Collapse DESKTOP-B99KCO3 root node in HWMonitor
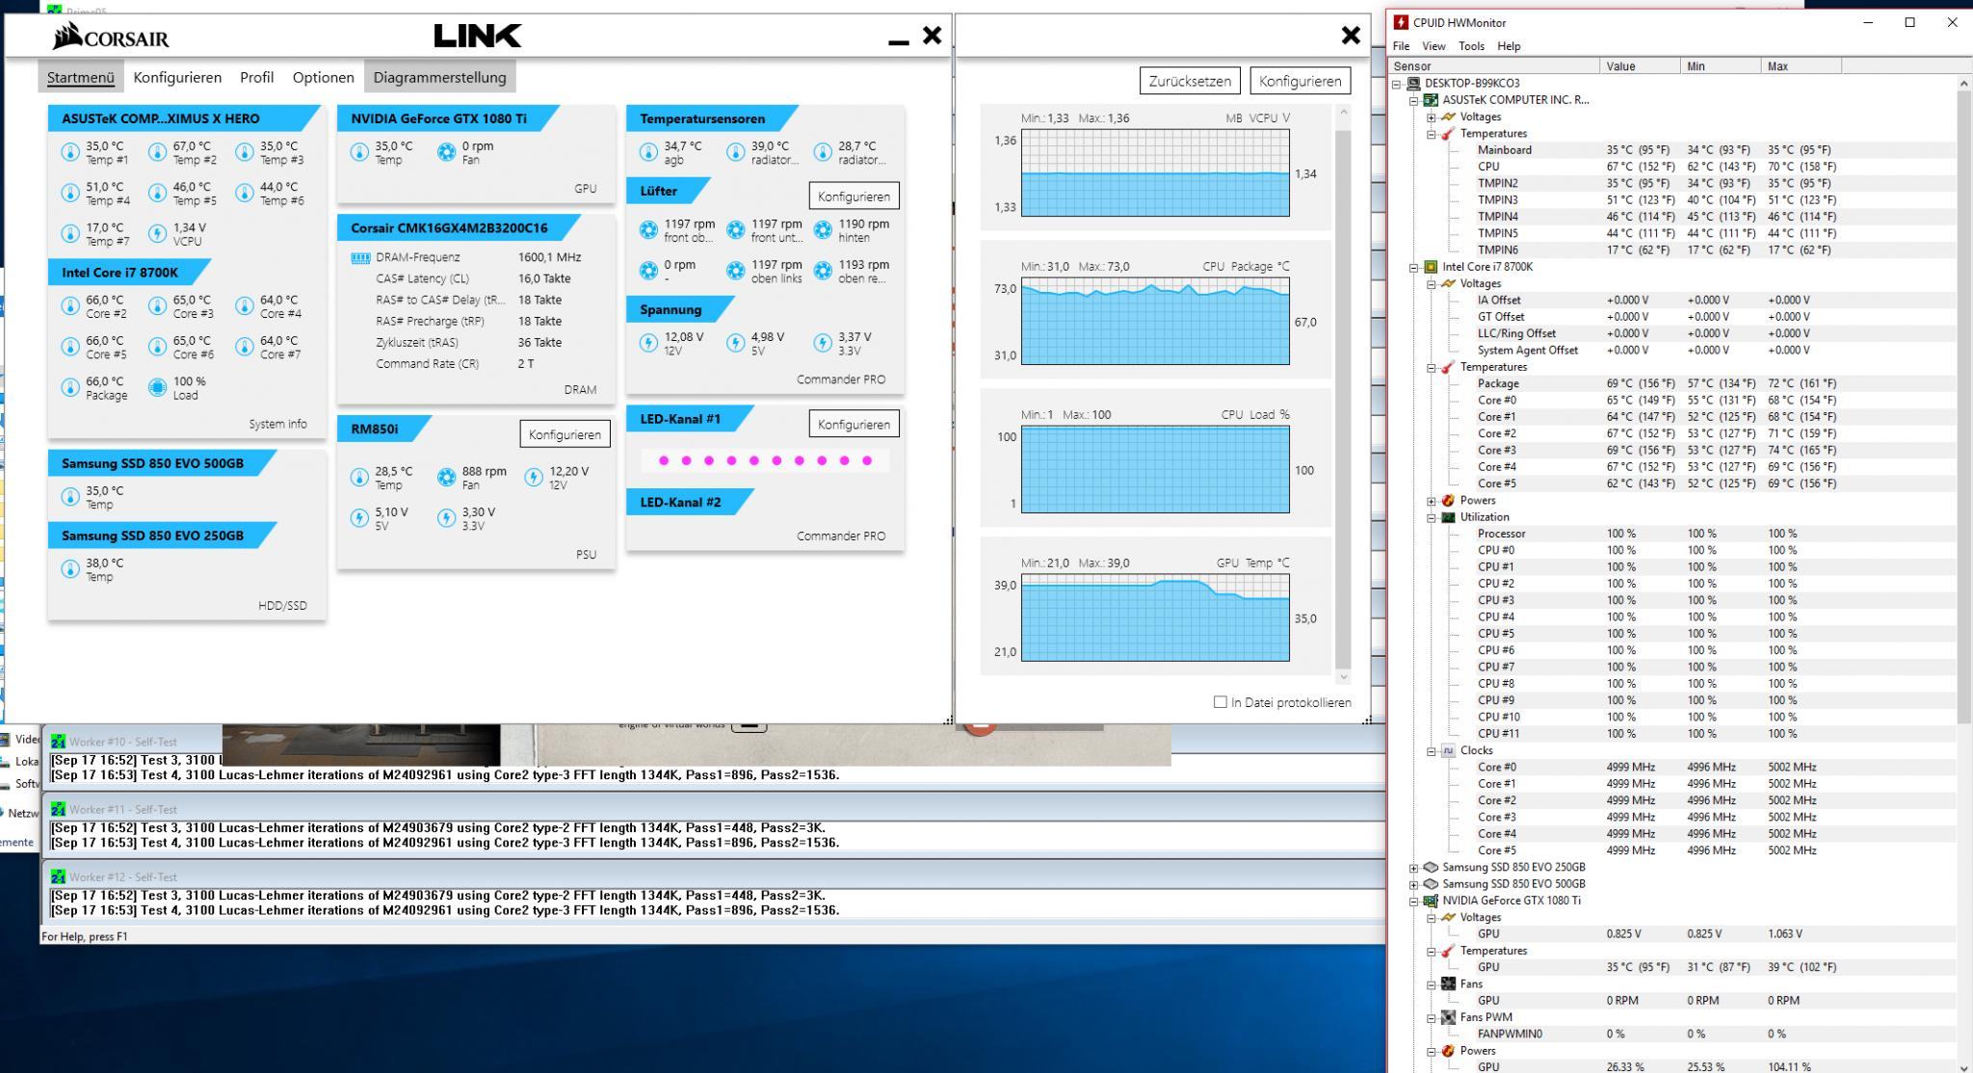This screenshot has width=1973, height=1073. click(x=1396, y=84)
